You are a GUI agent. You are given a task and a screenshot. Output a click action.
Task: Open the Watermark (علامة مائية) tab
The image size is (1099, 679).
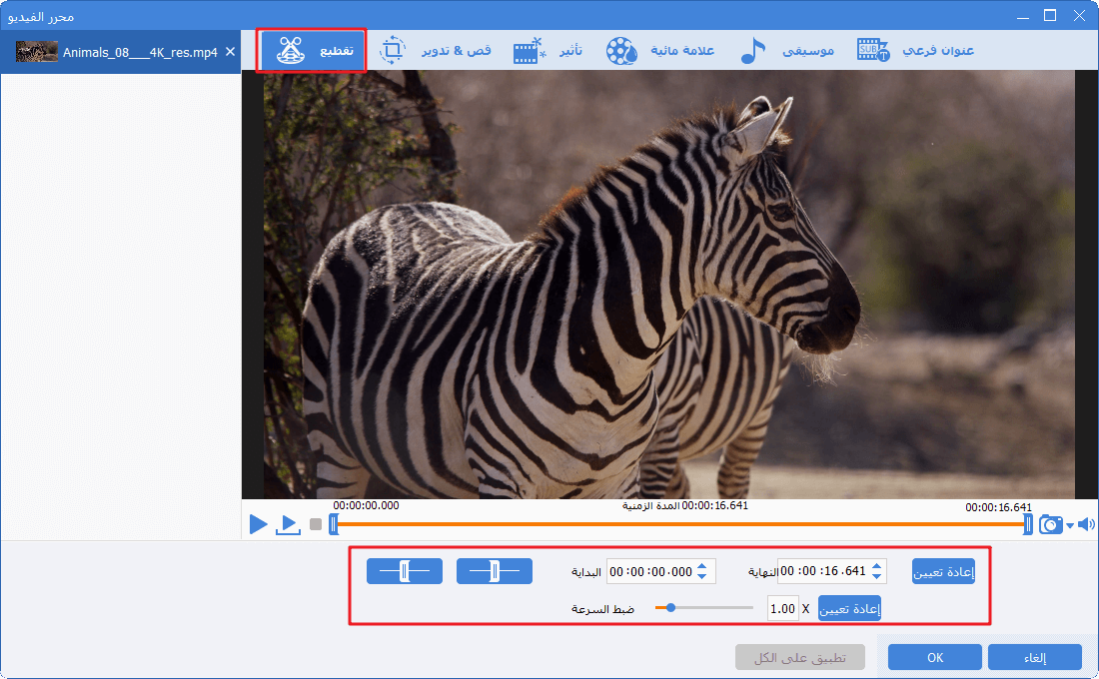[660, 51]
